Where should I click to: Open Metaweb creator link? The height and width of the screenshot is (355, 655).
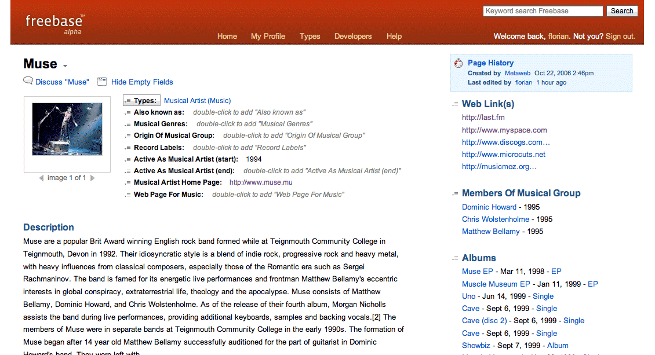517,73
